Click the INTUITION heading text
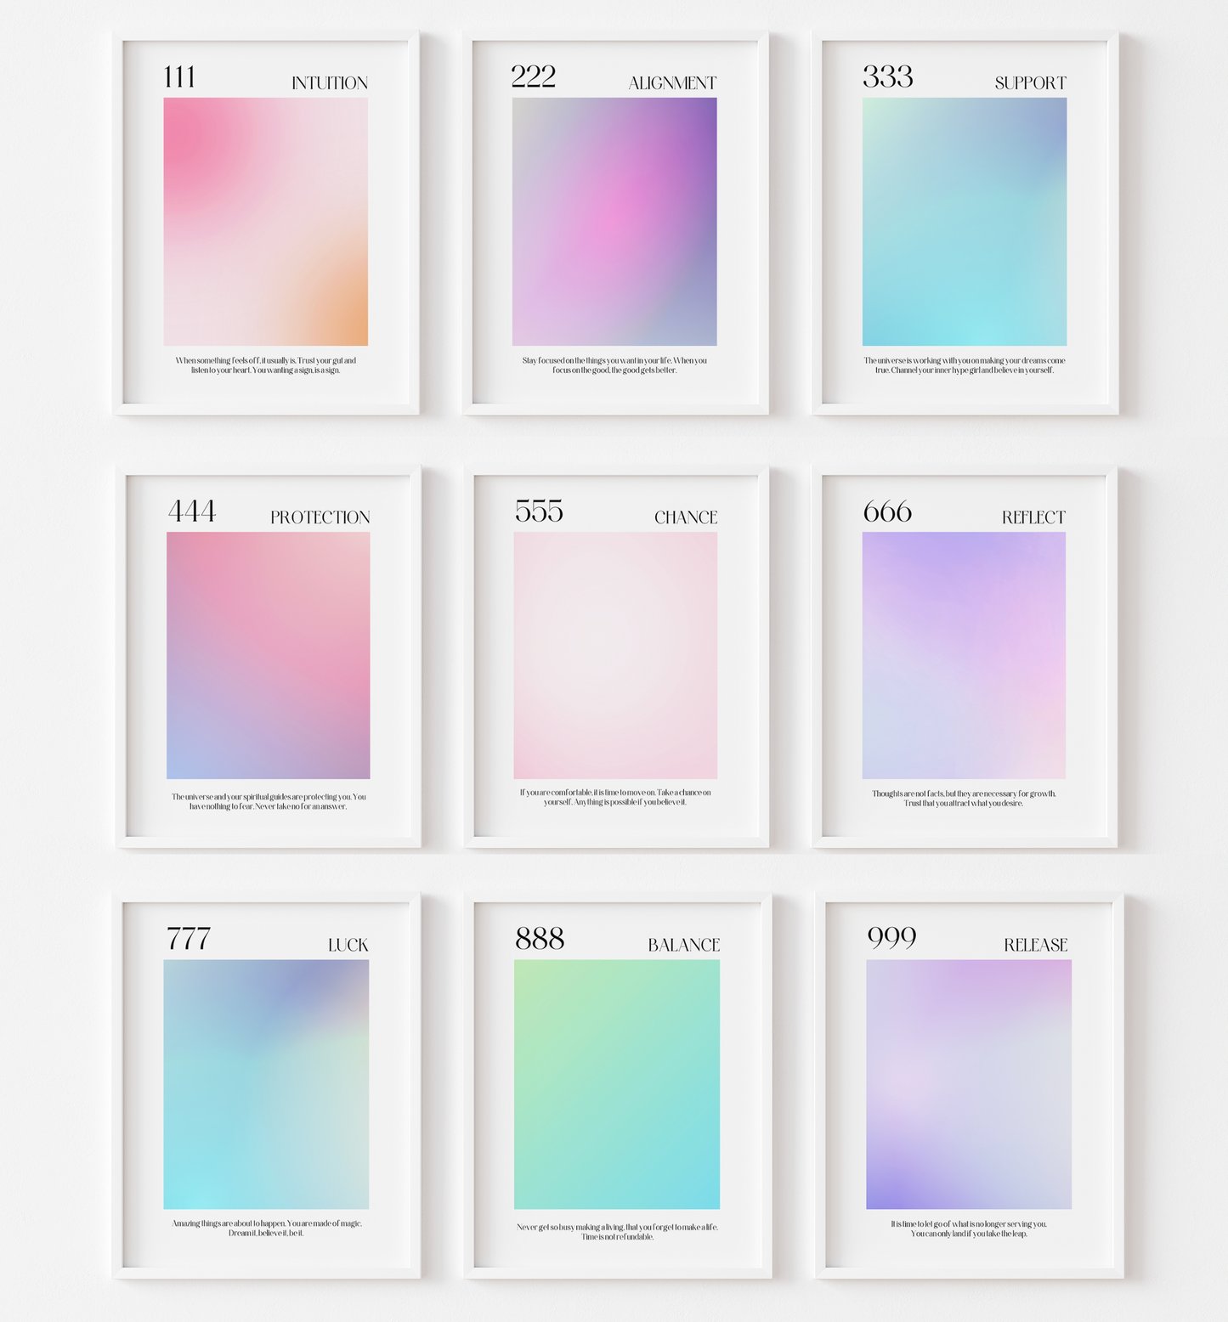The width and height of the screenshot is (1228, 1322). click(330, 83)
